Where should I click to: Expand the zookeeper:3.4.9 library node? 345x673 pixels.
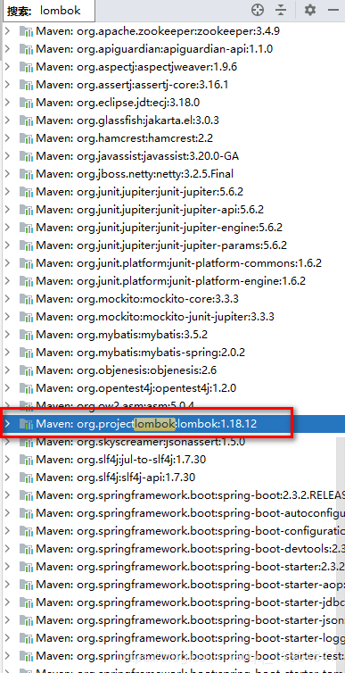coord(7,31)
